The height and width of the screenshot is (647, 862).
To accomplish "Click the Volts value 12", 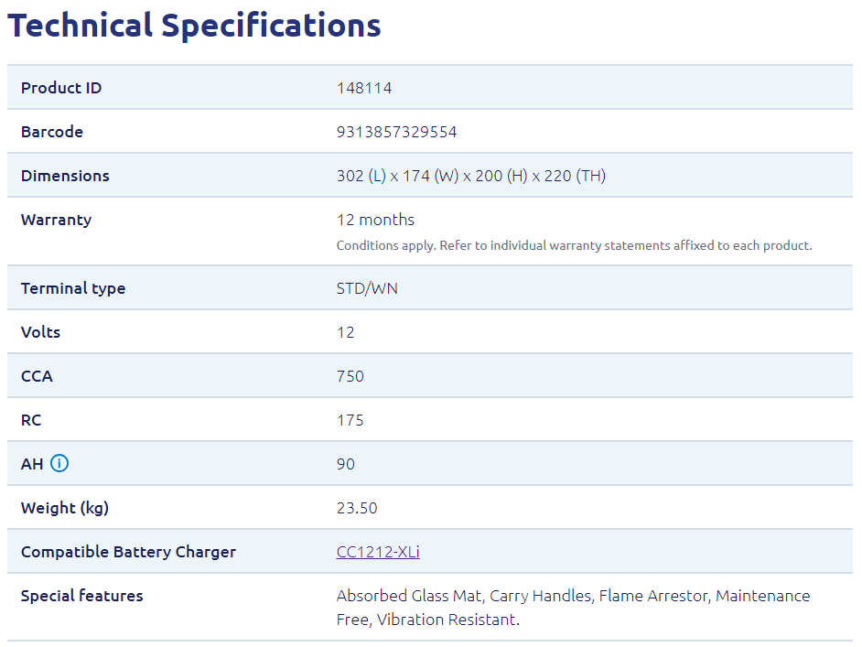I will click(346, 332).
